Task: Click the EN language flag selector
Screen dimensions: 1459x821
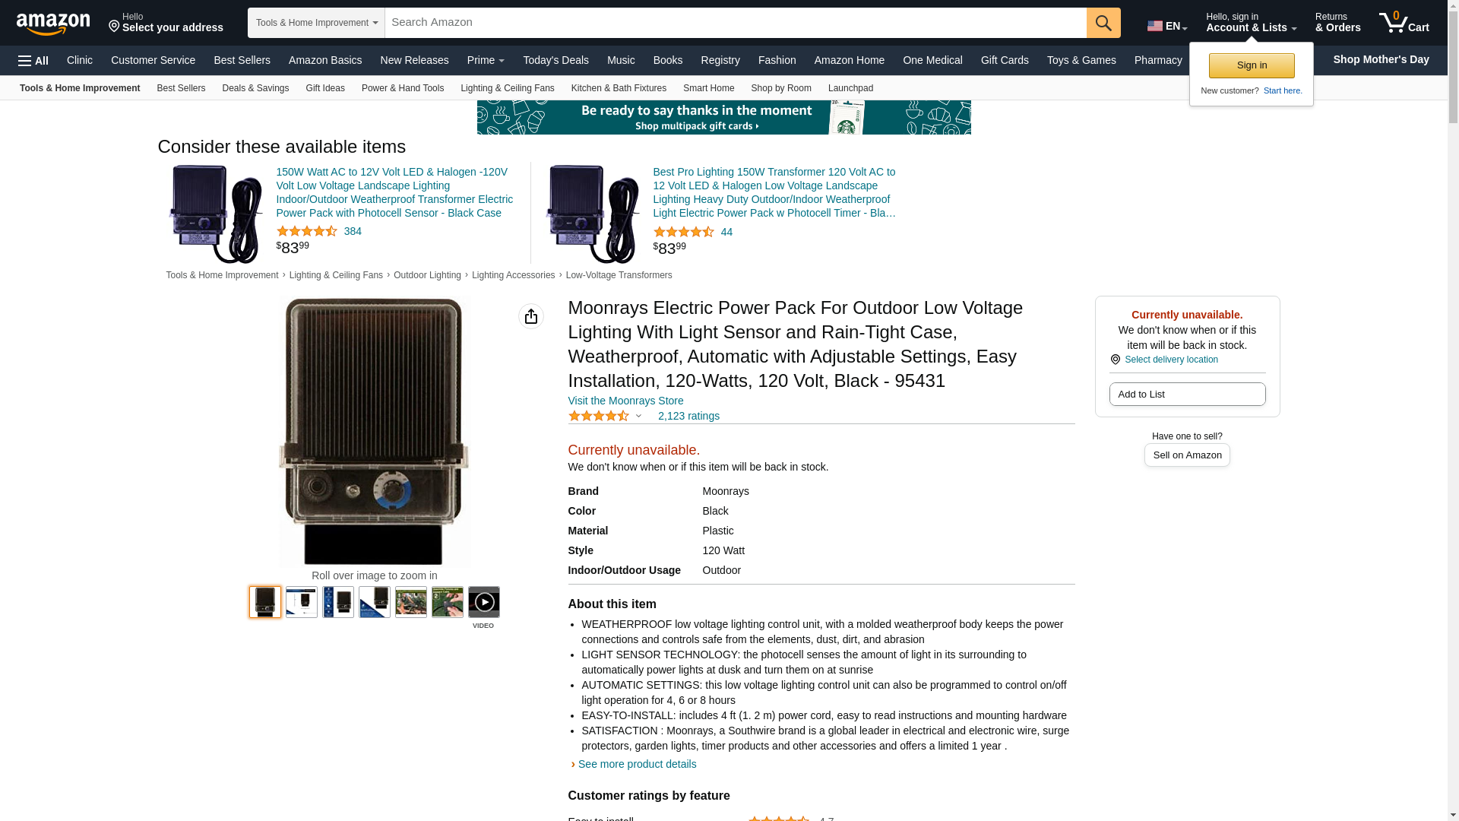Action: (x=1167, y=26)
